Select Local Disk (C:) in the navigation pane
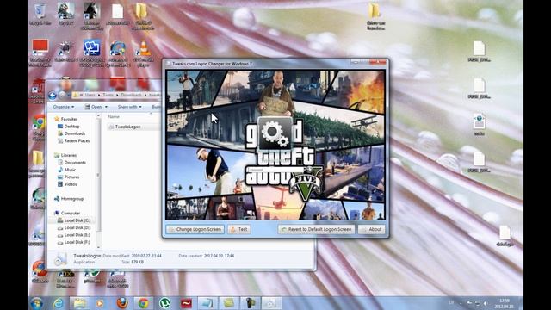This screenshot has width=551, height=310. 74,220
